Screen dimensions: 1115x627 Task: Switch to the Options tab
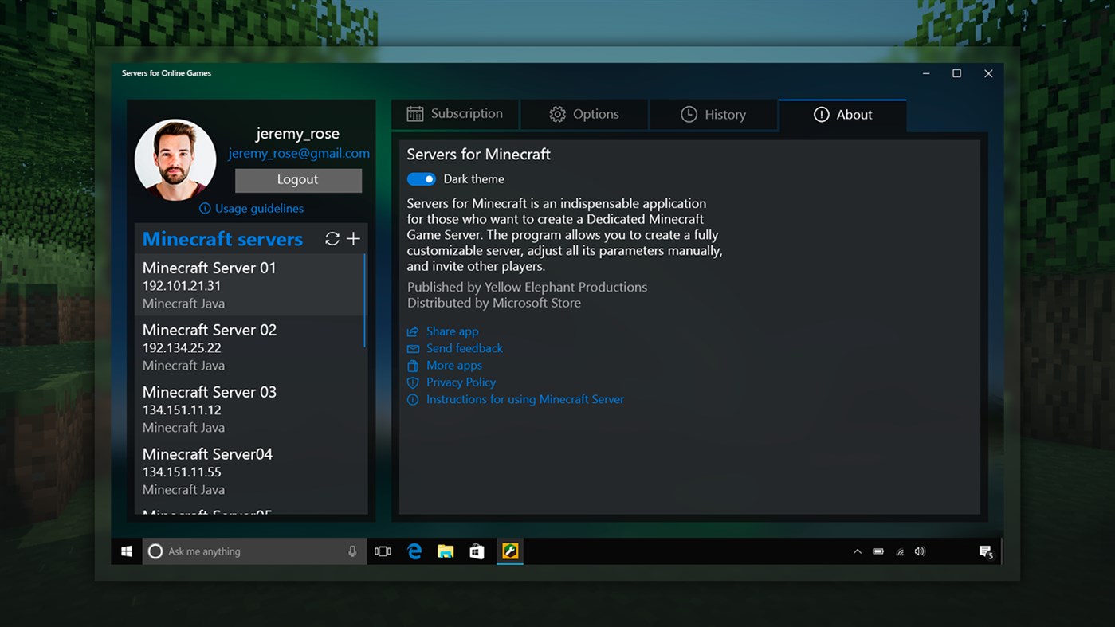pyautogui.click(x=584, y=114)
